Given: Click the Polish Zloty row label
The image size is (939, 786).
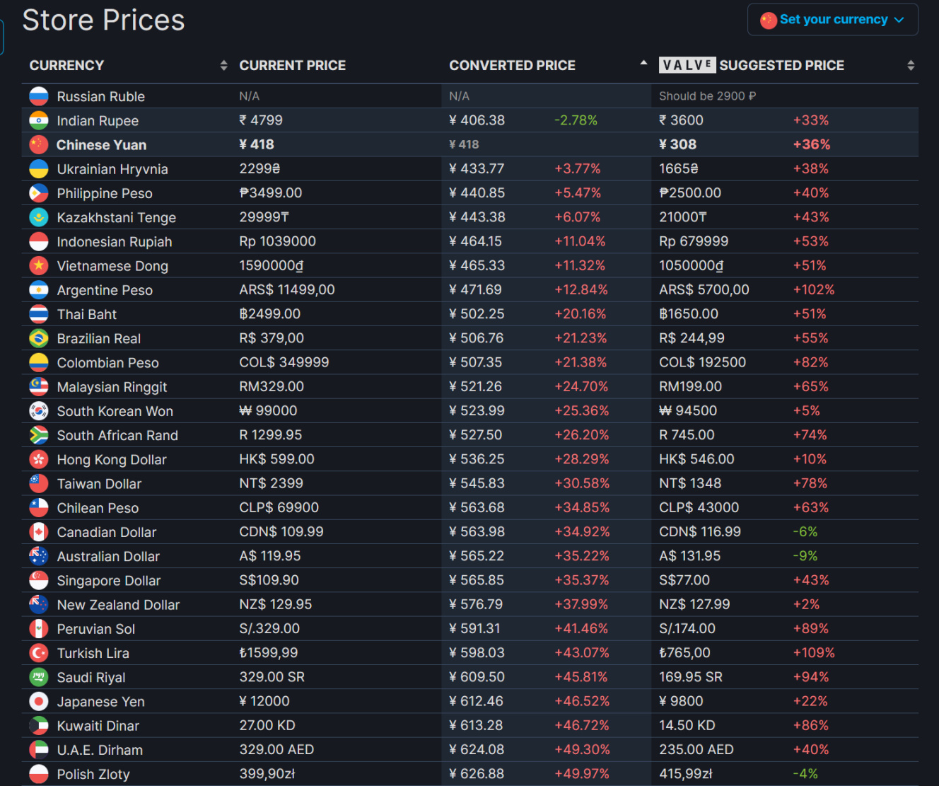Looking at the screenshot, I should [93, 774].
